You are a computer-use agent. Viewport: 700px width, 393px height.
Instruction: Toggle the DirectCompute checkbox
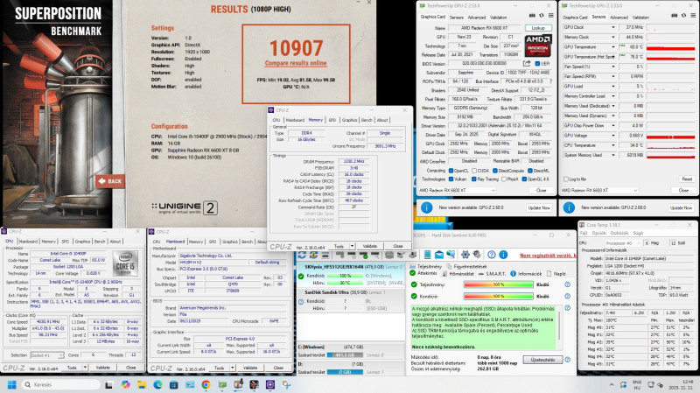click(495, 171)
